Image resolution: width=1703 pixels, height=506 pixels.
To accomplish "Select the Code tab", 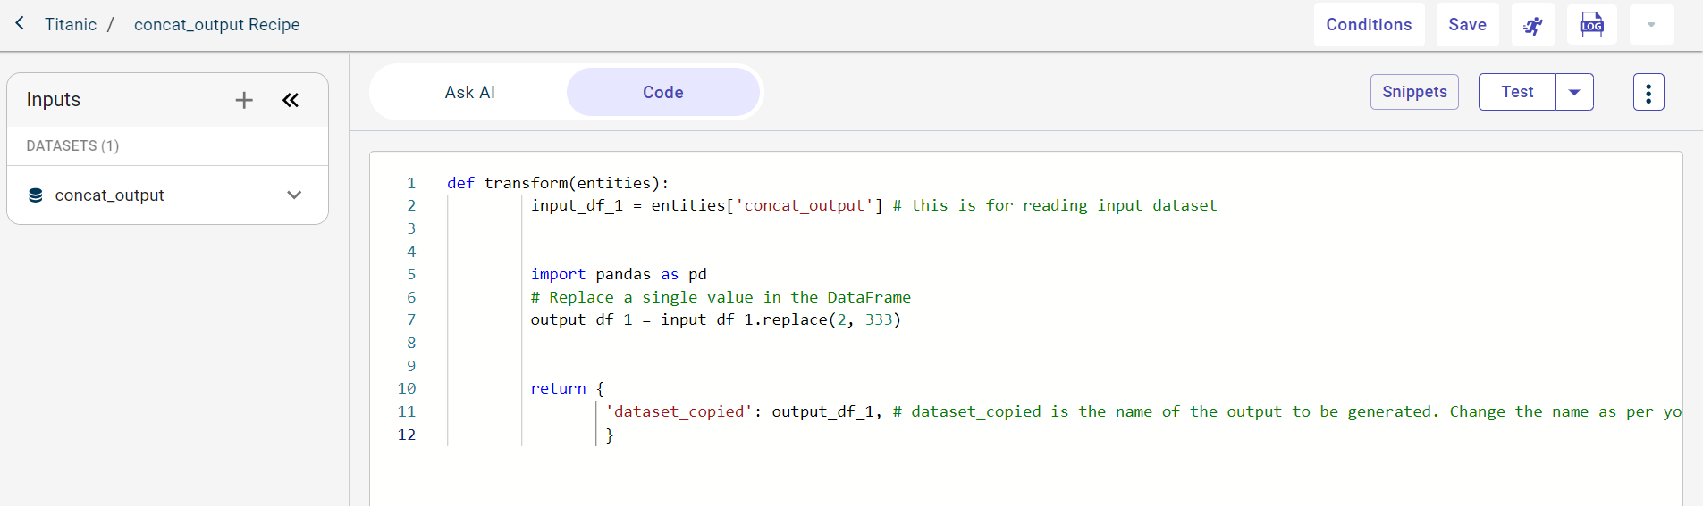I will (x=662, y=92).
